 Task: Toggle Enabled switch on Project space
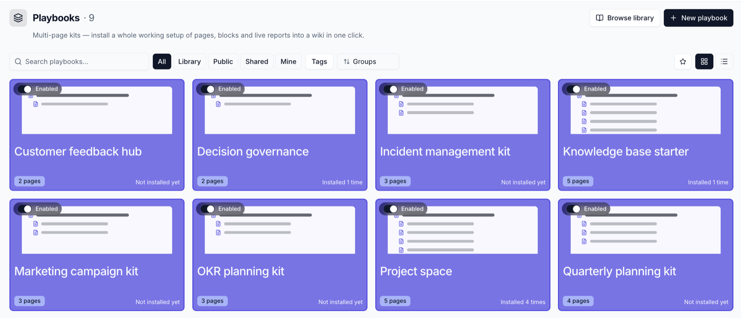pos(390,209)
